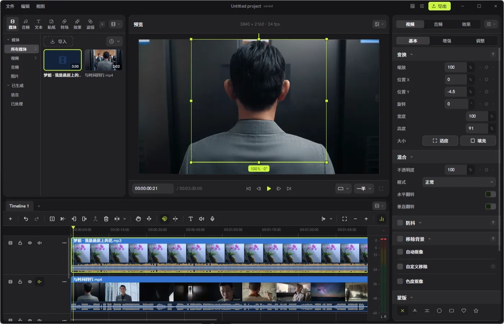This screenshot has width=504, height=324.
Task: Click the 填充 fill size button
Action: (478, 141)
